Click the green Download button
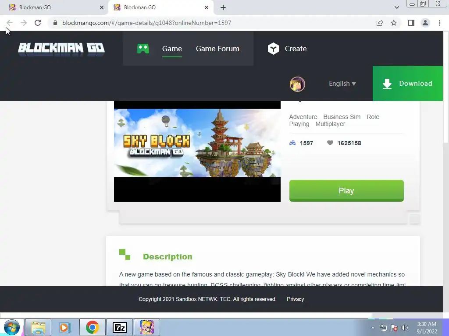 407,84
